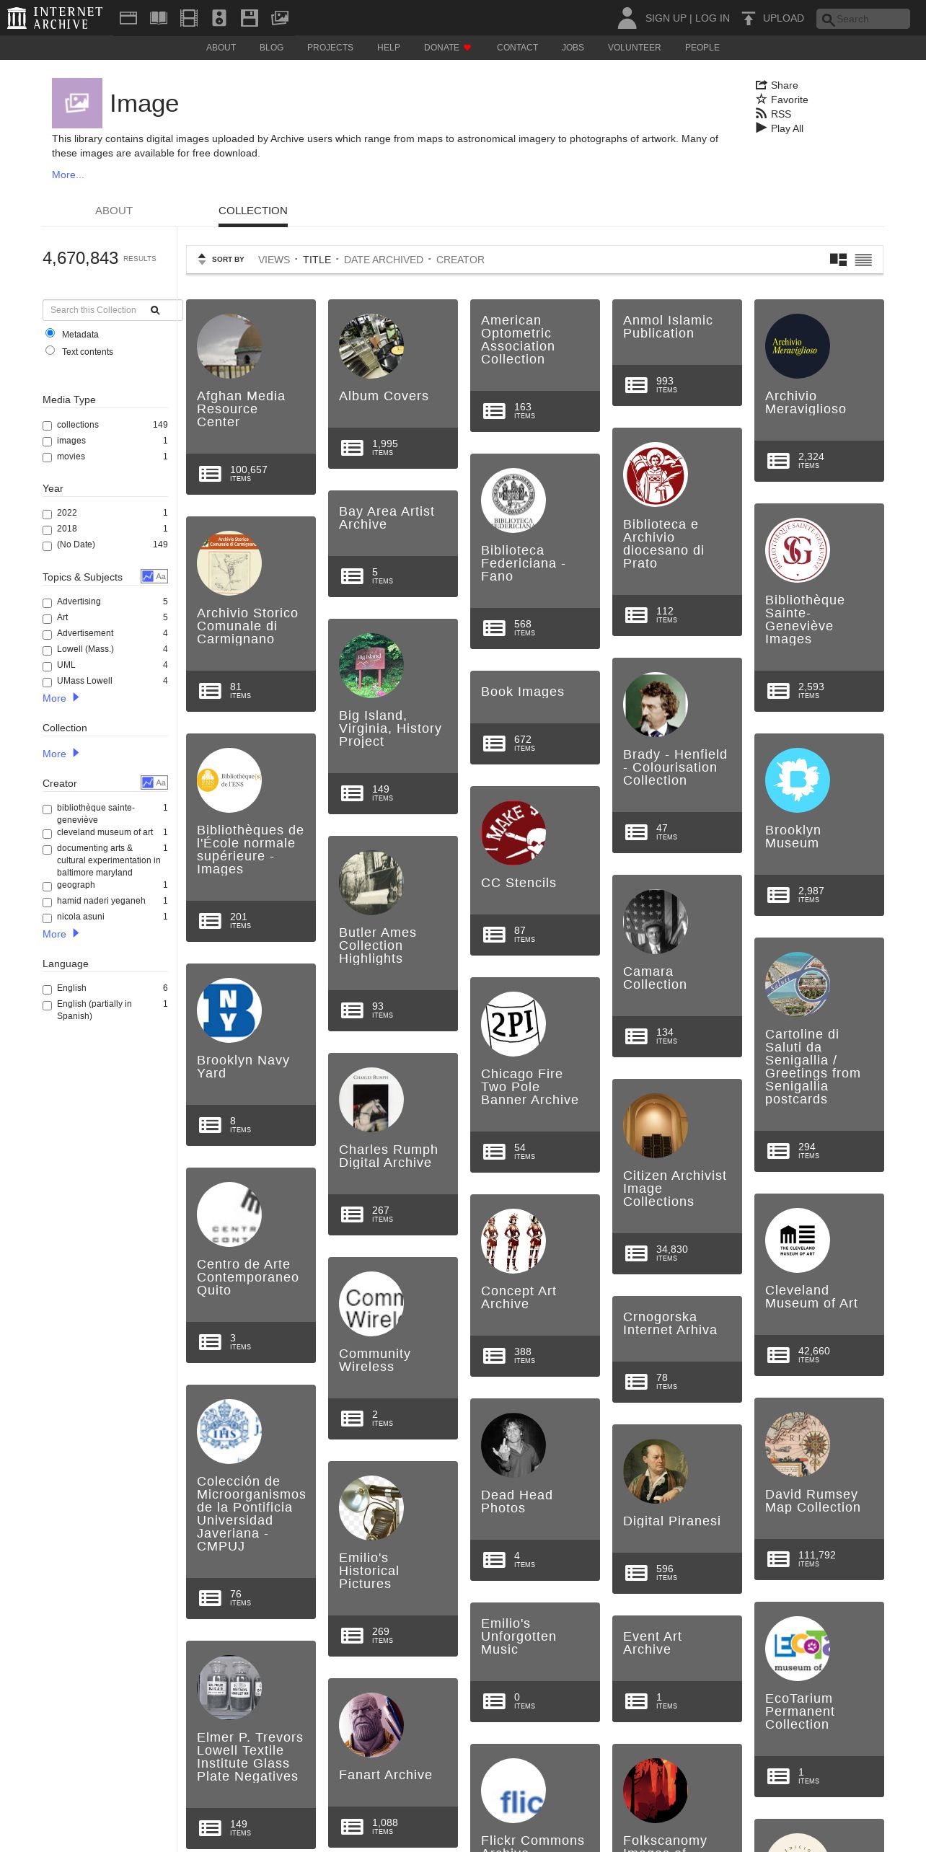926x1852 pixels.
Task: Open the COLLECTION tab
Action: tap(253, 211)
